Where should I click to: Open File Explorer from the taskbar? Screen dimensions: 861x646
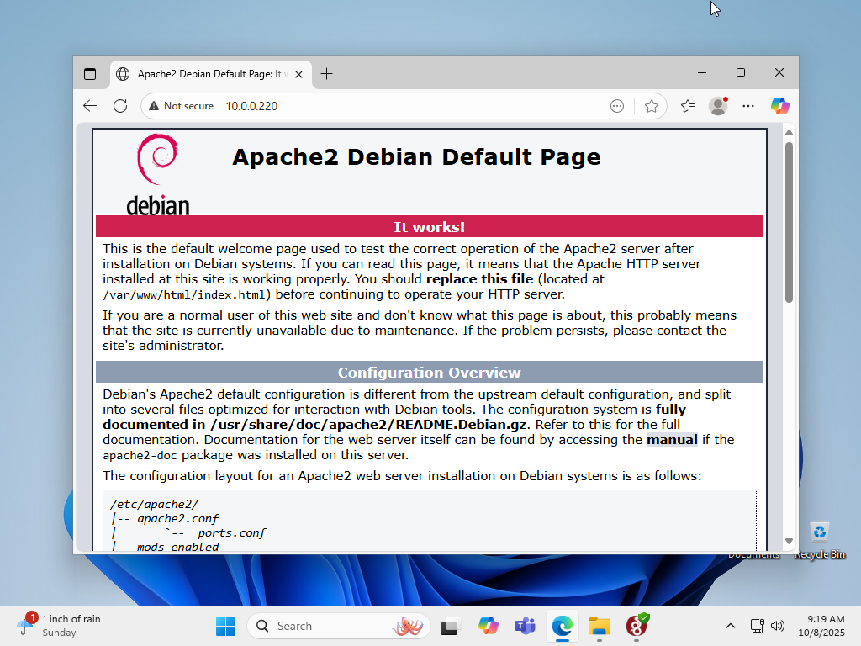(599, 626)
